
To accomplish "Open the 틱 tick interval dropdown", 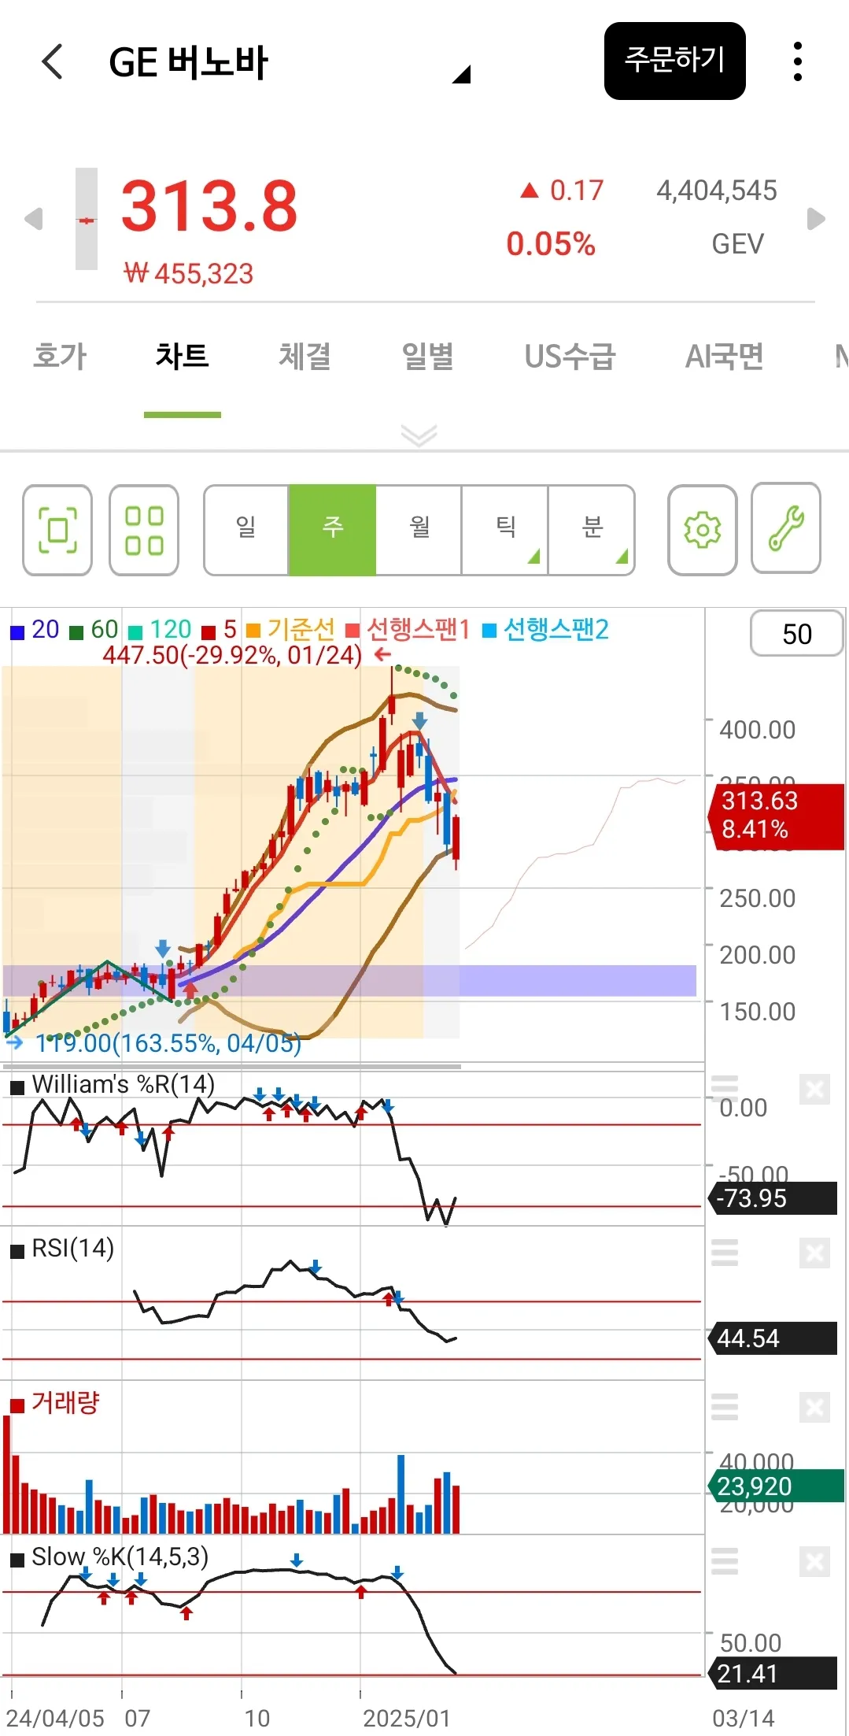I will [x=504, y=530].
